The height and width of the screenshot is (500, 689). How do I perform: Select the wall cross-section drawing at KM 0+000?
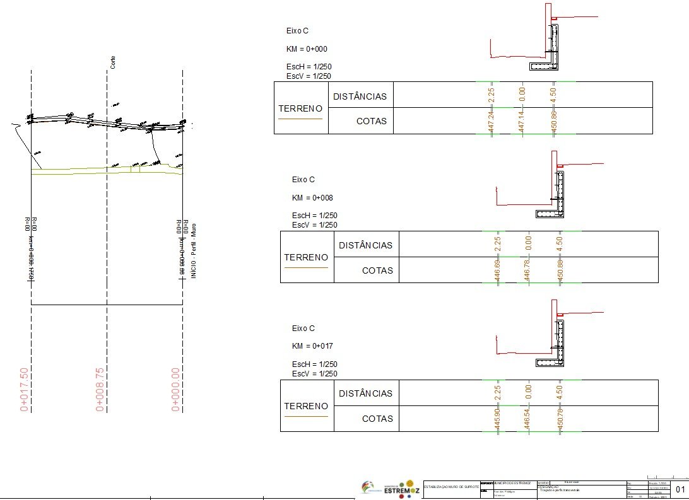coord(546,44)
